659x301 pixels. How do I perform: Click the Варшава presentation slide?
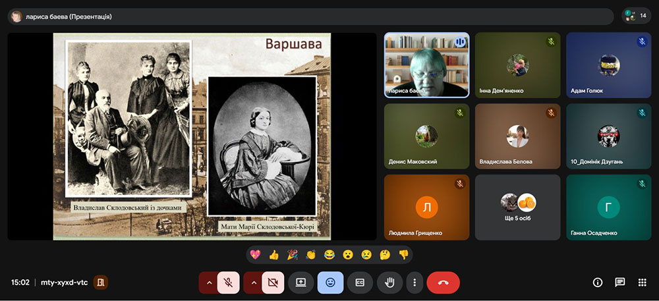192,136
